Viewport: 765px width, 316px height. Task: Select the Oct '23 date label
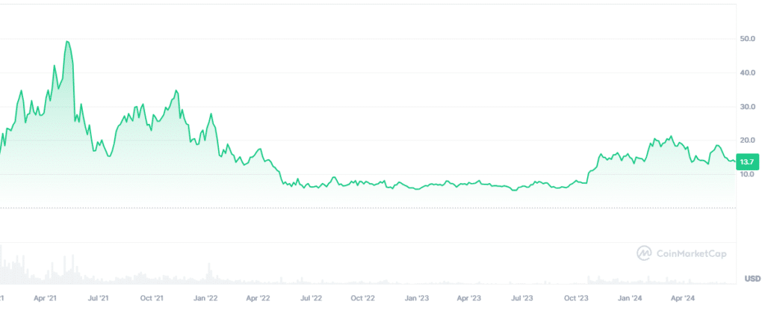[x=576, y=298]
